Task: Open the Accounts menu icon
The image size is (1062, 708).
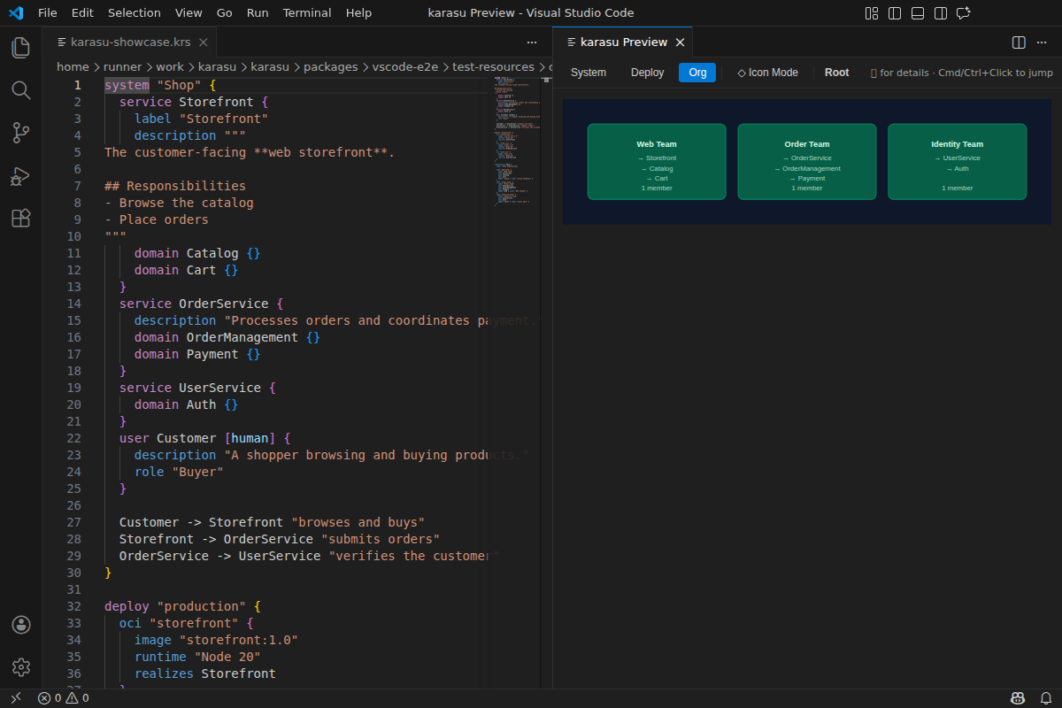Action: pos(21,625)
